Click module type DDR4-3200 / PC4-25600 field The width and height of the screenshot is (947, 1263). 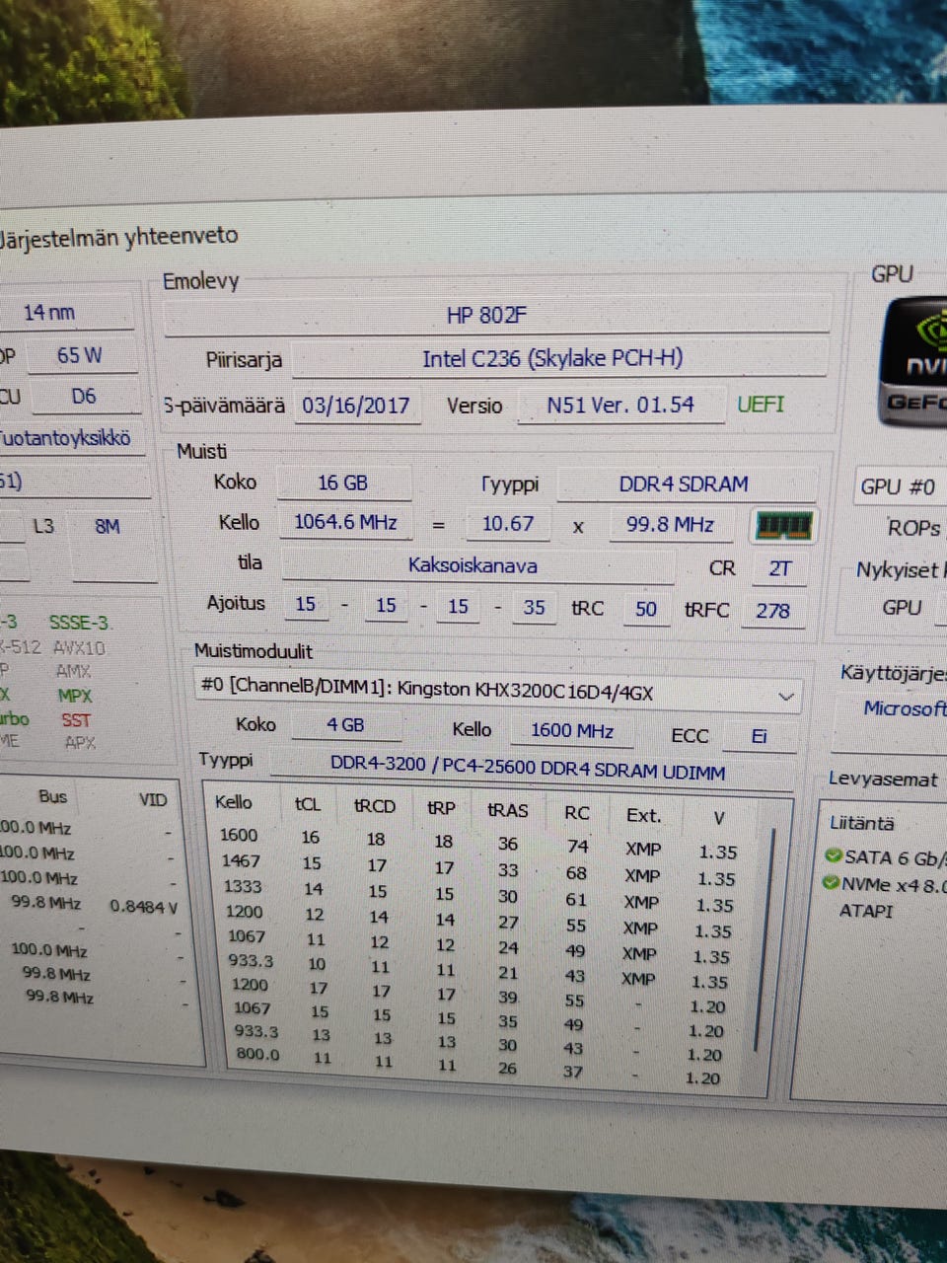pos(531,768)
